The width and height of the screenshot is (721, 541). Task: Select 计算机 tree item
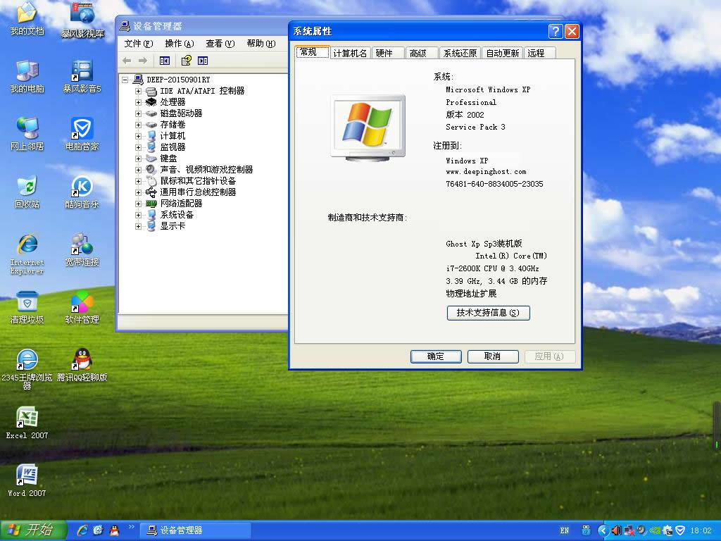click(173, 136)
